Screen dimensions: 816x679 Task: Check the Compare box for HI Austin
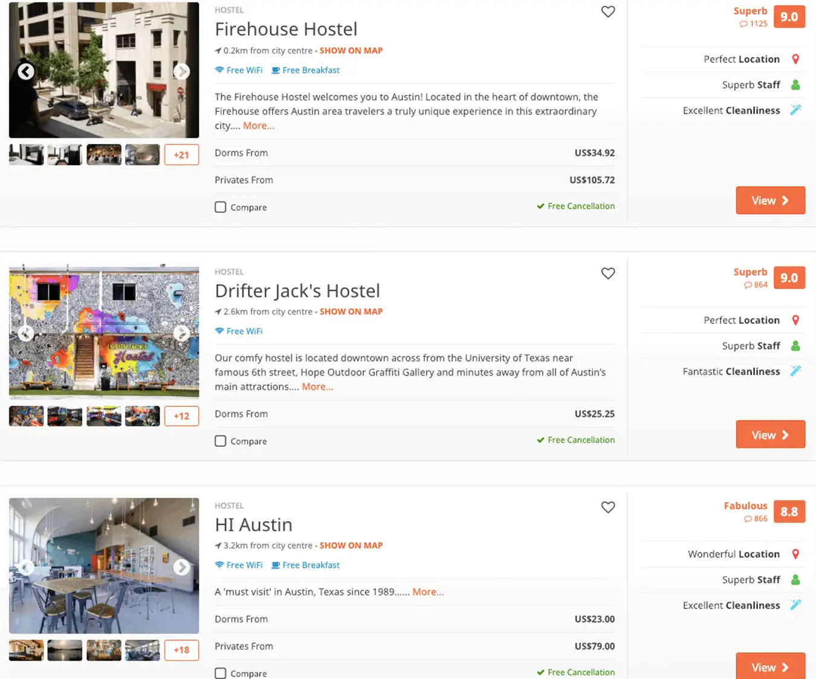pos(221,673)
